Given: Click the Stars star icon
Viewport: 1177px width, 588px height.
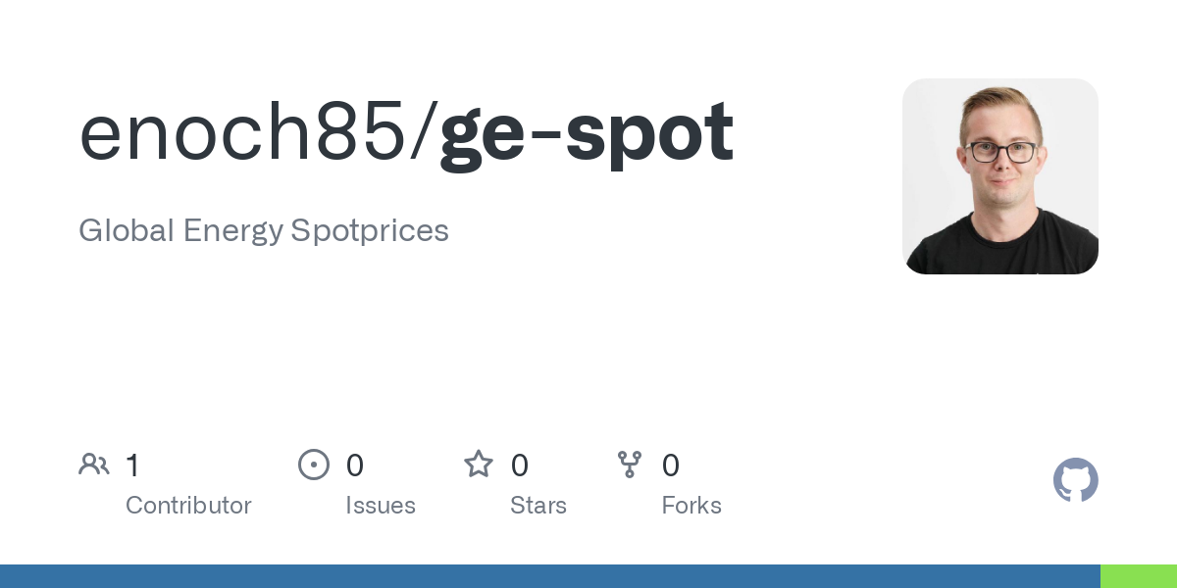Looking at the screenshot, I should (479, 465).
